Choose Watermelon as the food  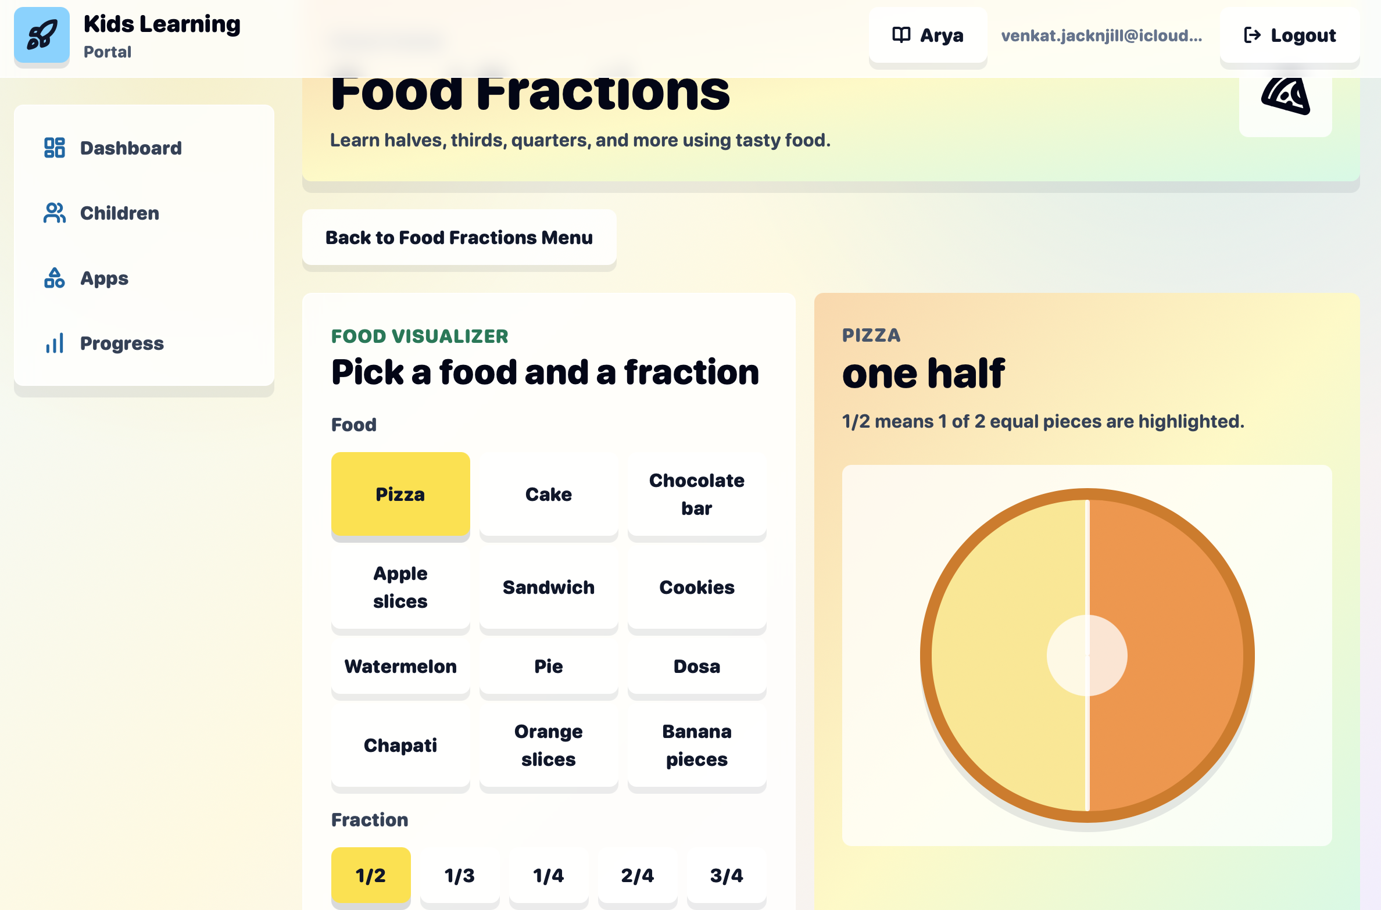(400, 667)
